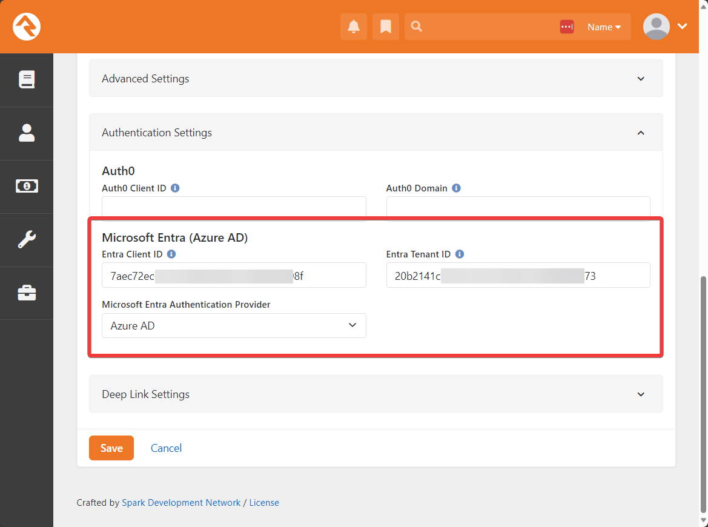Expand the Deep Link Settings panel

click(376, 394)
